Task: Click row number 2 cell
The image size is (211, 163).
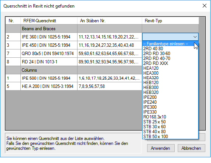Action: click(13, 37)
